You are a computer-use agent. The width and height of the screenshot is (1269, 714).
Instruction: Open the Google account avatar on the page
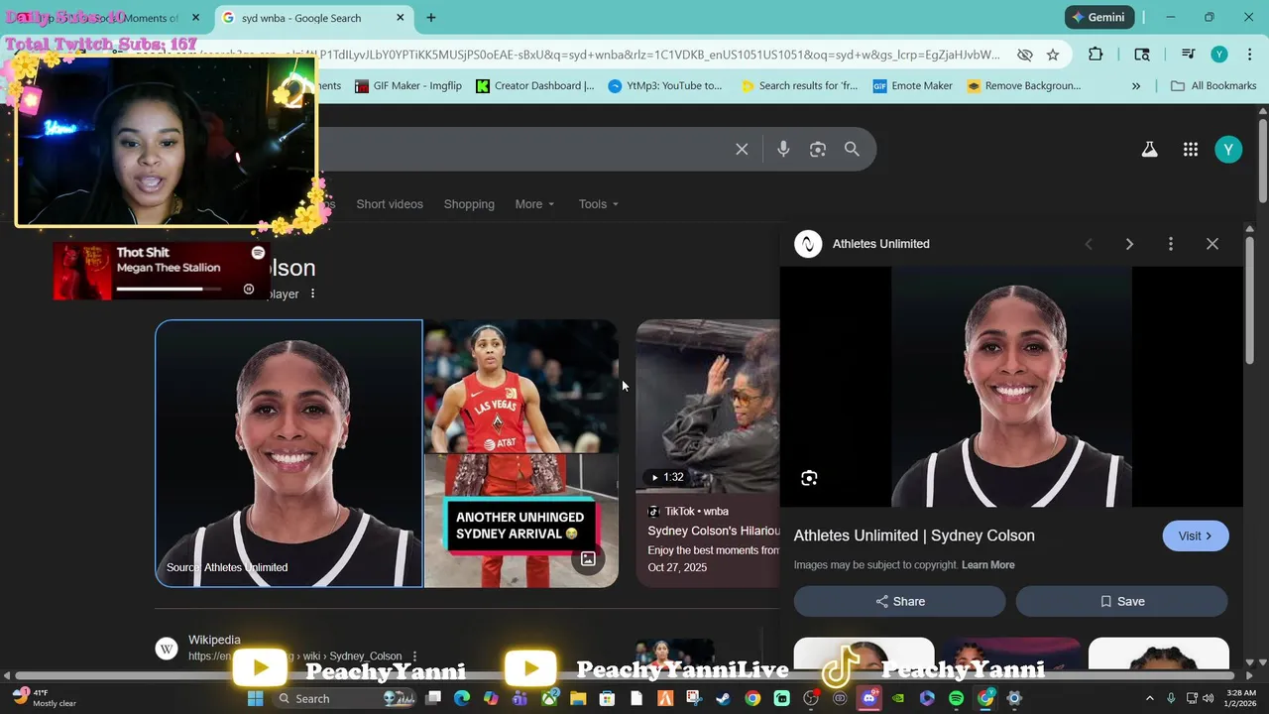point(1228,149)
